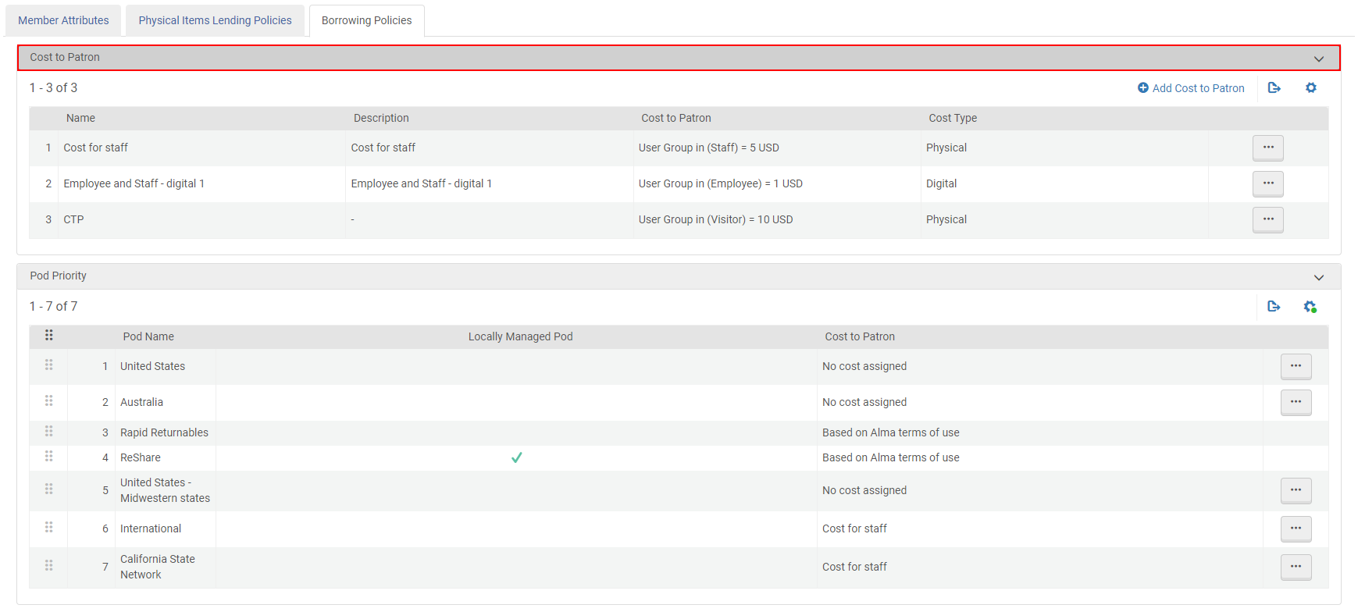1358x612 pixels.
Task: Open row actions for Cost for staff
Action: (1267, 148)
